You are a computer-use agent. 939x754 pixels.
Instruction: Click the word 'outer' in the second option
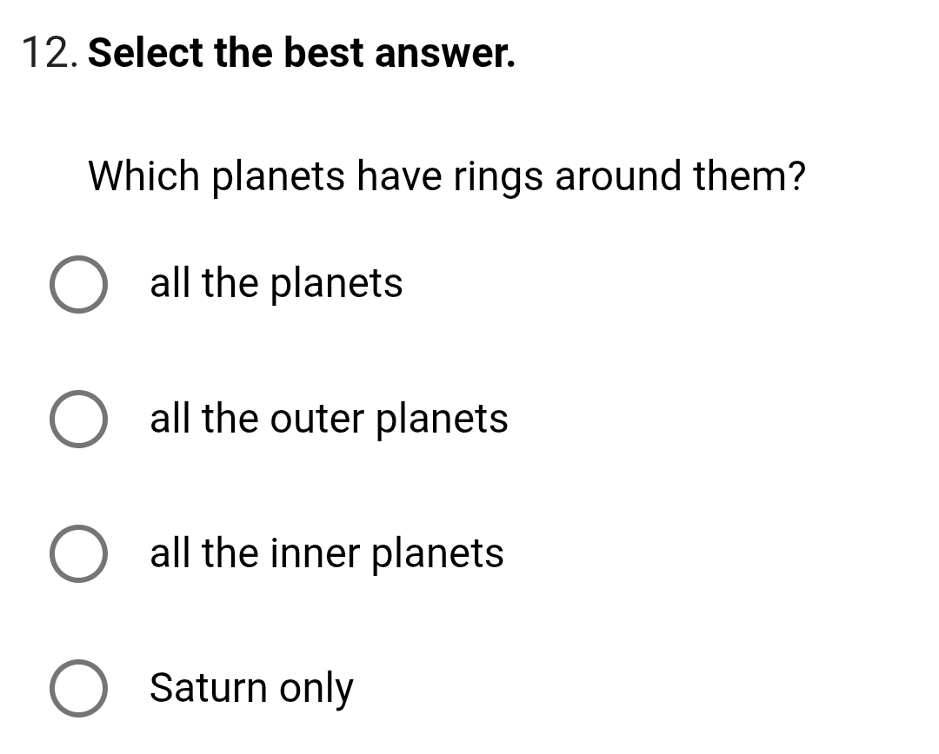[x=317, y=419]
